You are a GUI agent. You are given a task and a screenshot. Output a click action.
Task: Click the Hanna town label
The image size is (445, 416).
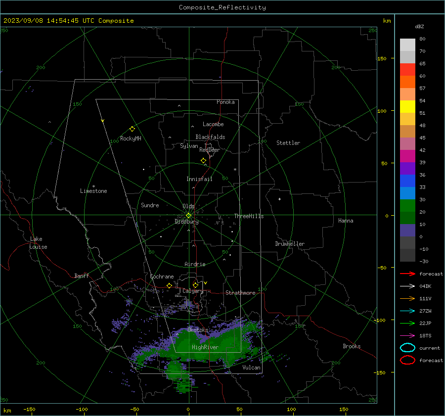346,221
